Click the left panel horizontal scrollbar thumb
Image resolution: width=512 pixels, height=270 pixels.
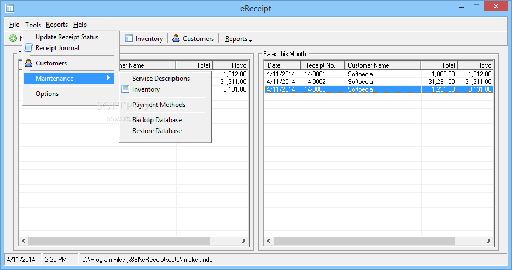[x=119, y=241]
